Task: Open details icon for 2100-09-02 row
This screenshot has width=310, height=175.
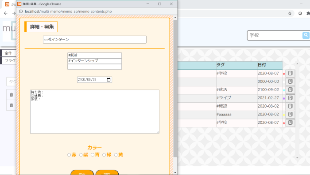Action: tap(290, 90)
